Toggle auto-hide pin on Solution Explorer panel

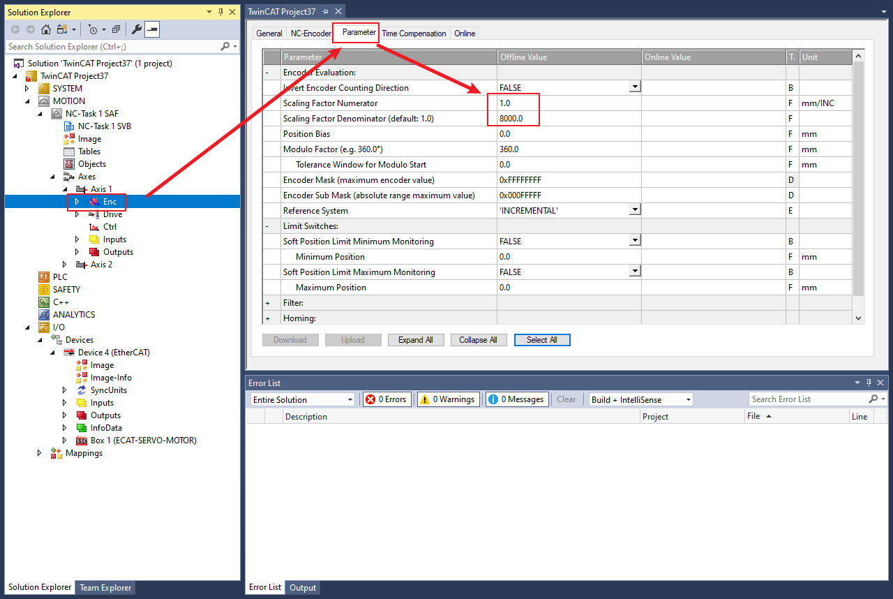coord(221,12)
